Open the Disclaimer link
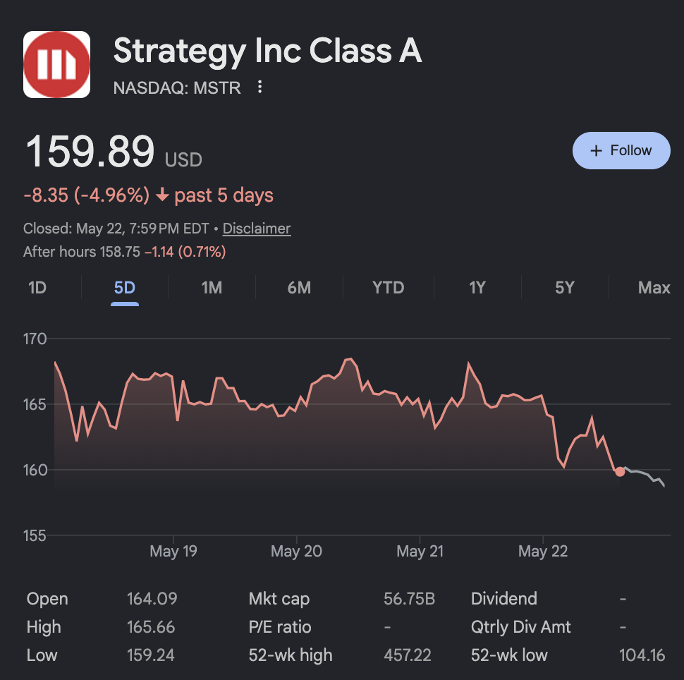The height and width of the screenshot is (680, 684). [257, 229]
